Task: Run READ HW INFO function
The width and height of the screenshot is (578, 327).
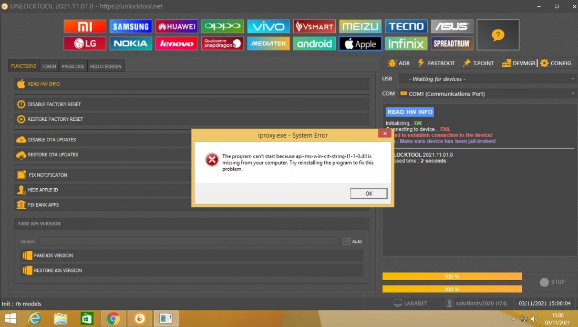Action: 192,84
